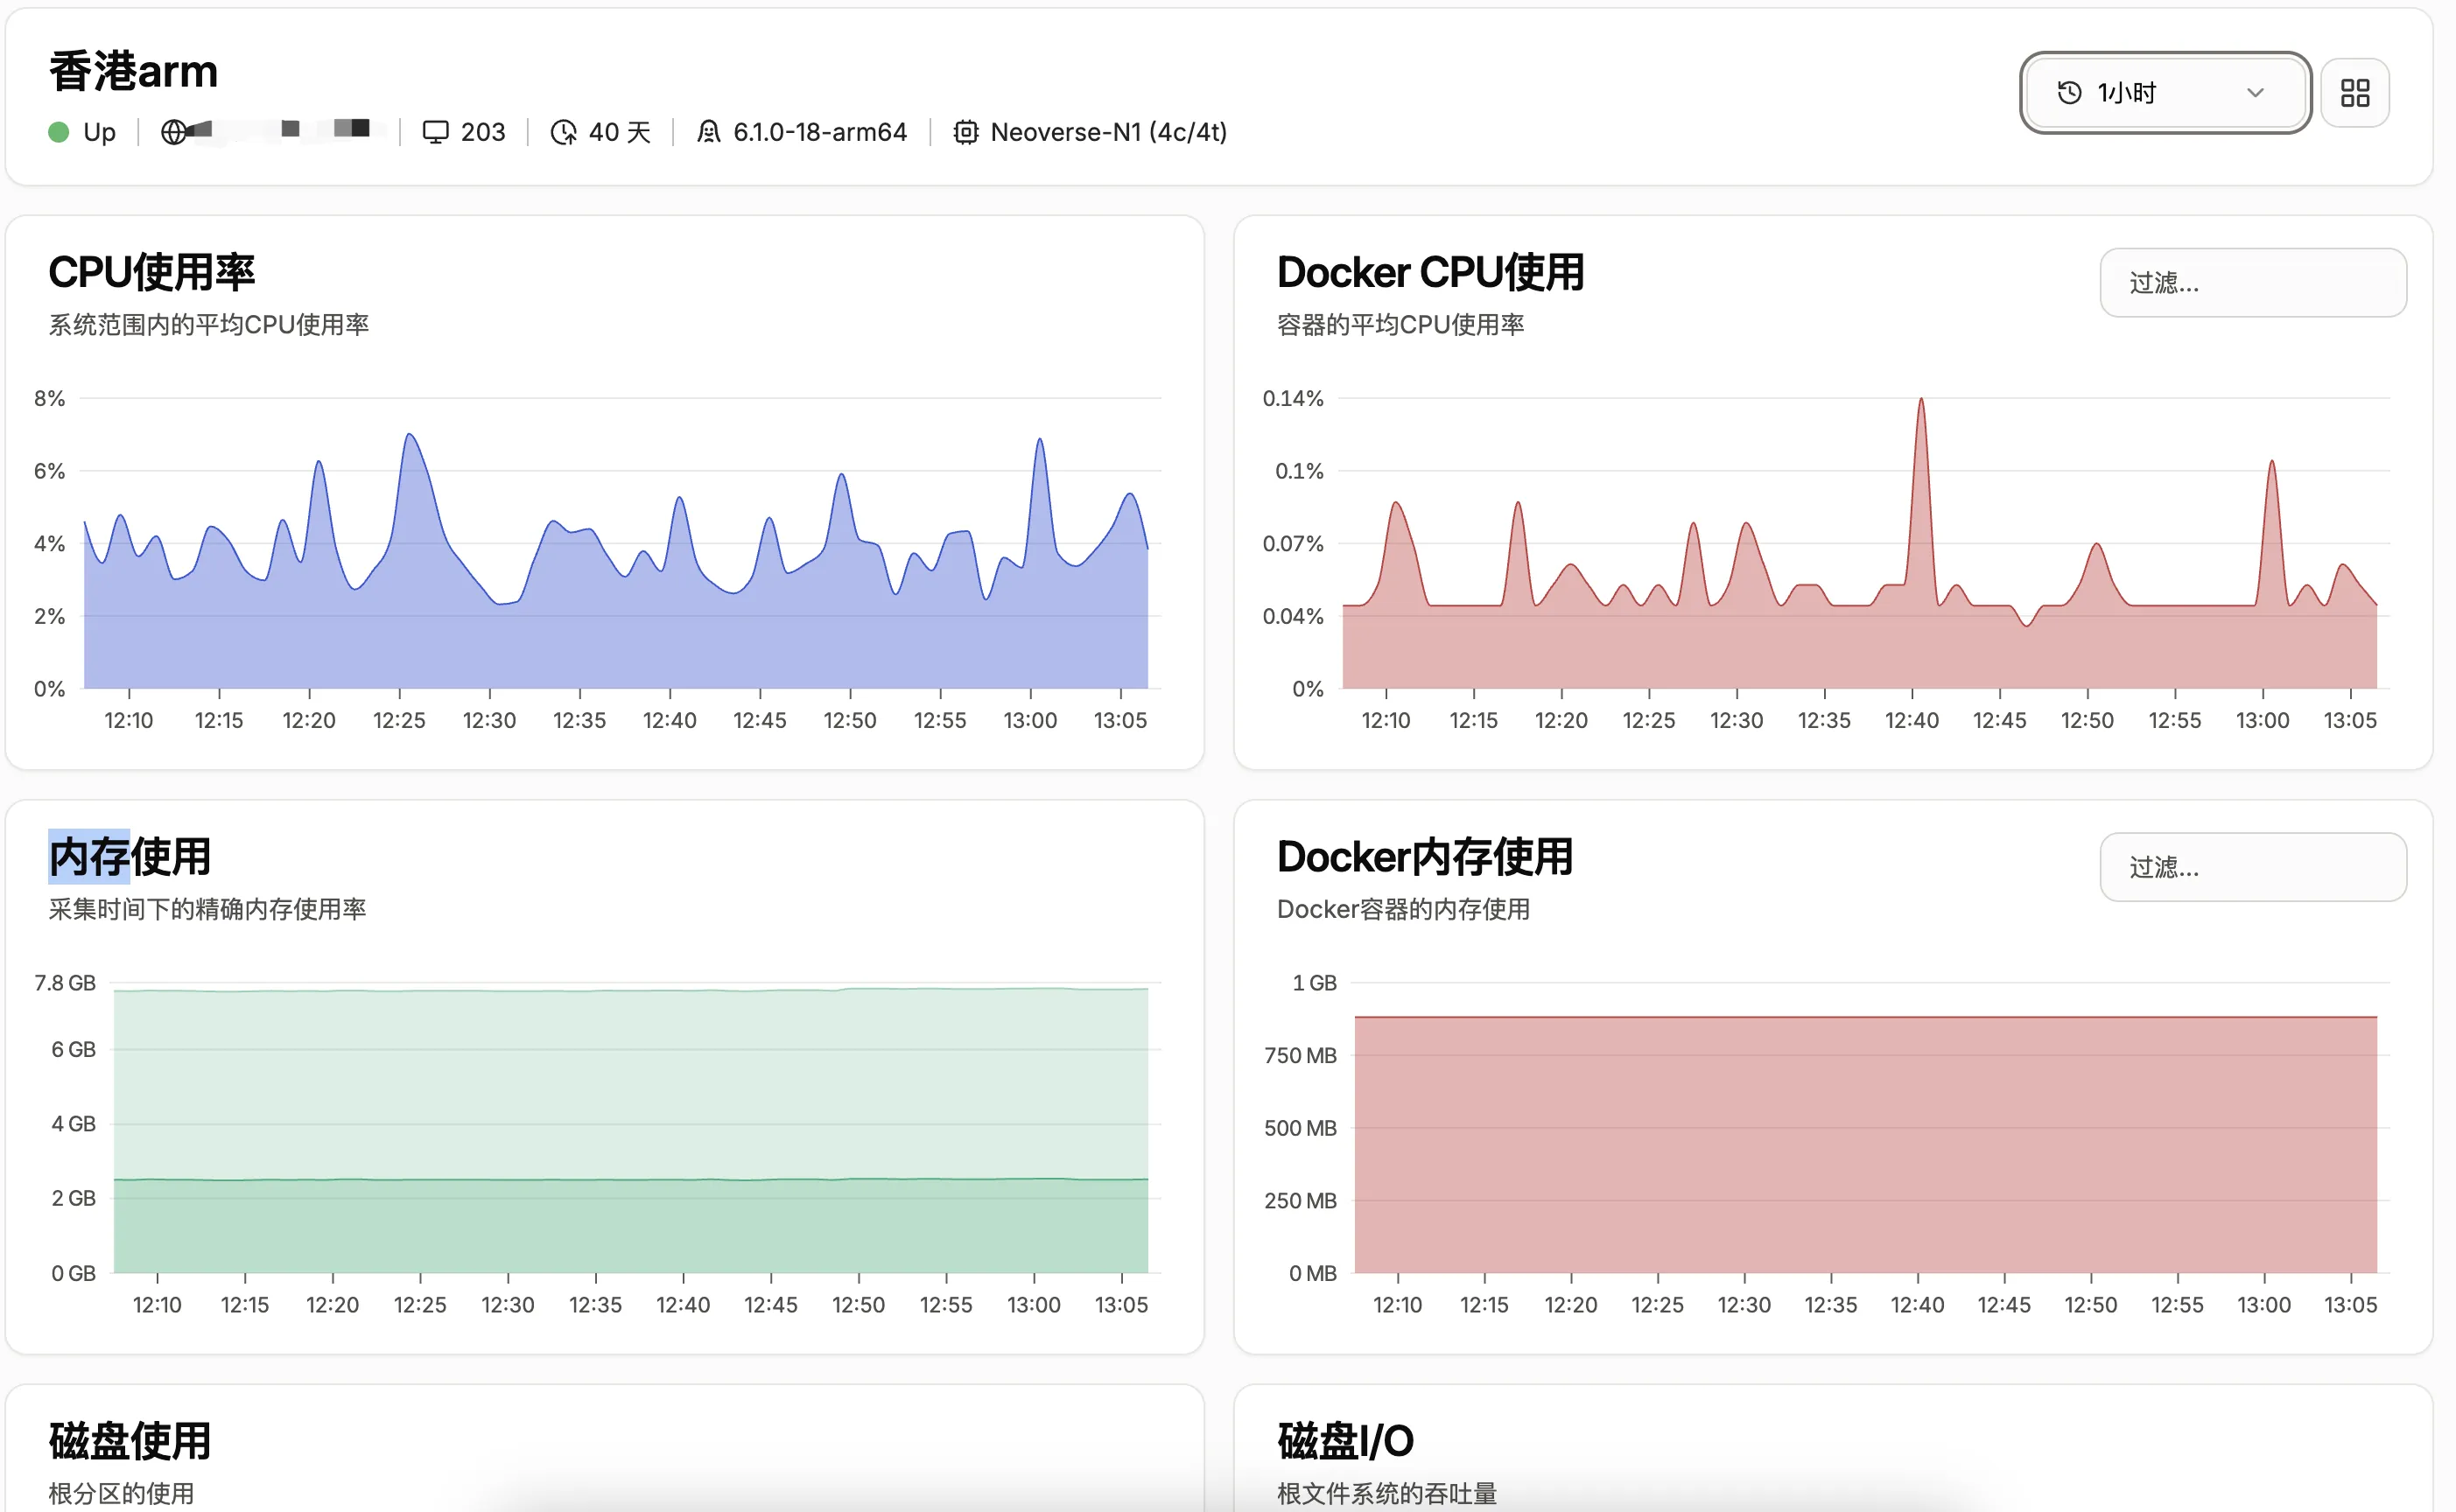Click the CPU使用率 chart title
The image size is (2456, 1512).
pyautogui.click(x=152, y=272)
